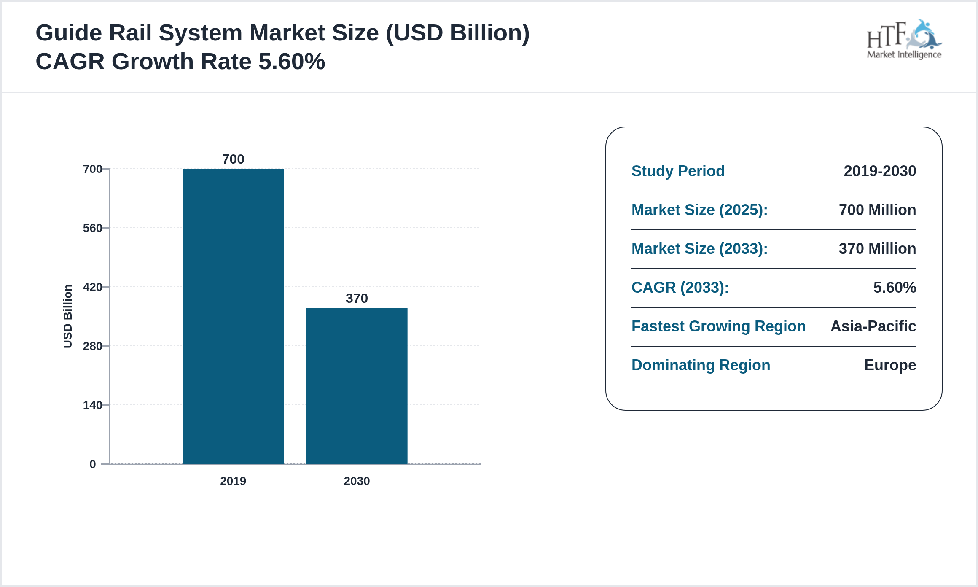Screen dimensions: 978x587
Task: Click the 'Market Size (2033):' label
Action: click(x=700, y=249)
